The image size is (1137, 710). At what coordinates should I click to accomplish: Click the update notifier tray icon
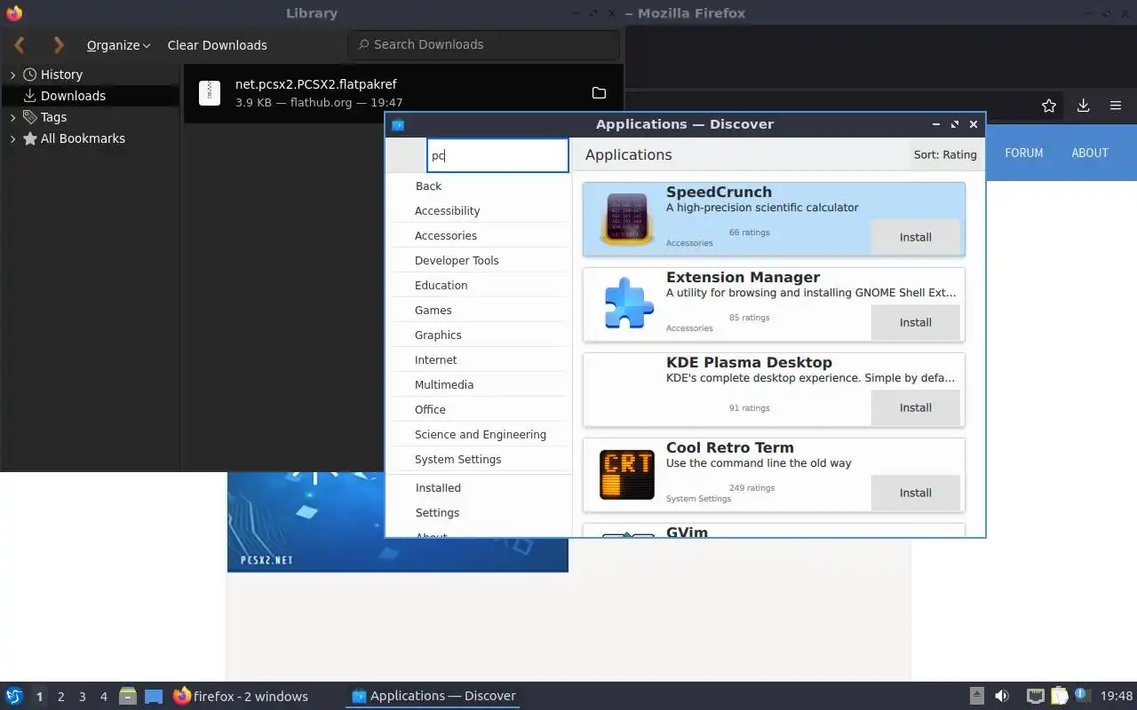point(1082,696)
